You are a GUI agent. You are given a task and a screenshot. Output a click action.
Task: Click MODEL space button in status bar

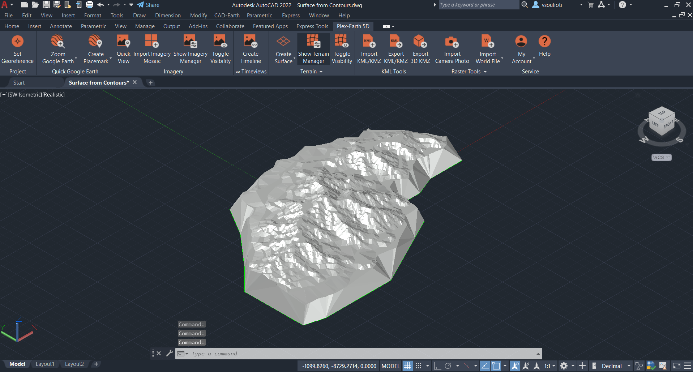click(x=390, y=366)
